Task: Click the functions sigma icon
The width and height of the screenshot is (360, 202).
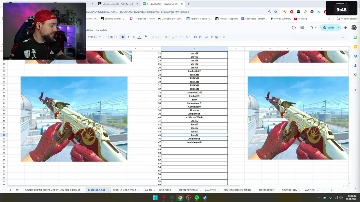Action: [224, 37]
